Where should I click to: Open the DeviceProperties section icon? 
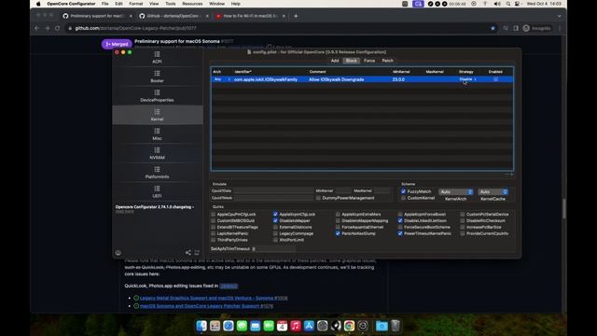[157, 92]
